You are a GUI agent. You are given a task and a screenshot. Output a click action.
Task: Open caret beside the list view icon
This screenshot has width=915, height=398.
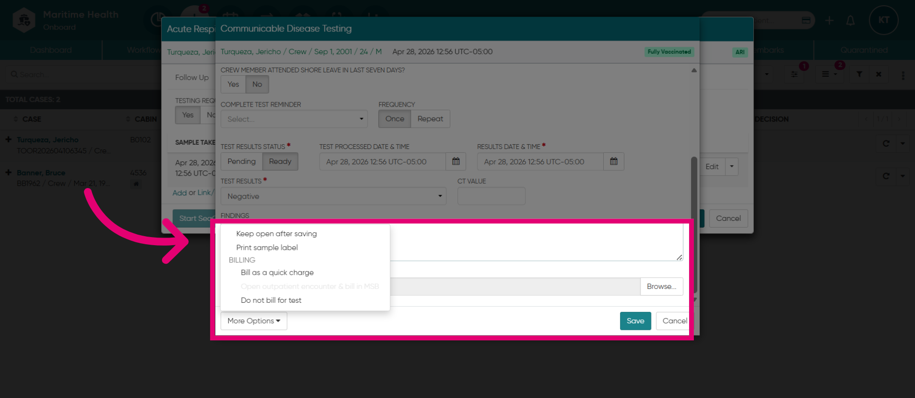click(x=835, y=74)
